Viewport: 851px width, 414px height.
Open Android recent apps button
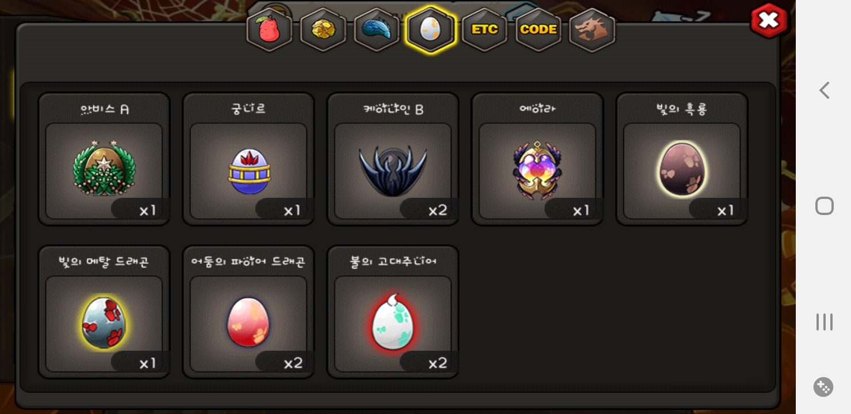coord(825,322)
